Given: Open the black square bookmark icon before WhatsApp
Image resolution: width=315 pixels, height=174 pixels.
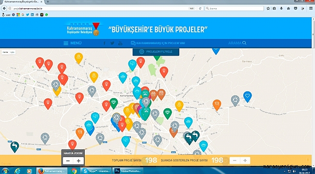Looking at the screenshot, I should point(42,14).
